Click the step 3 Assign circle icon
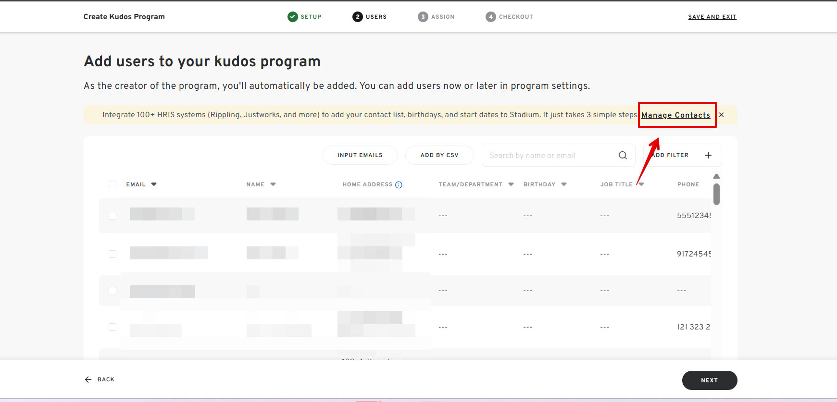The width and height of the screenshot is (837, 402). pos(423,17)
